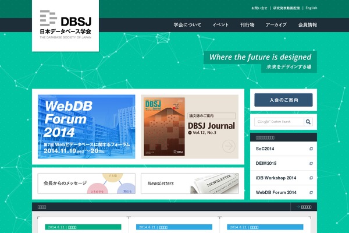
Task: Click the DBSJ Journal cover image
Action: (164, 126)
